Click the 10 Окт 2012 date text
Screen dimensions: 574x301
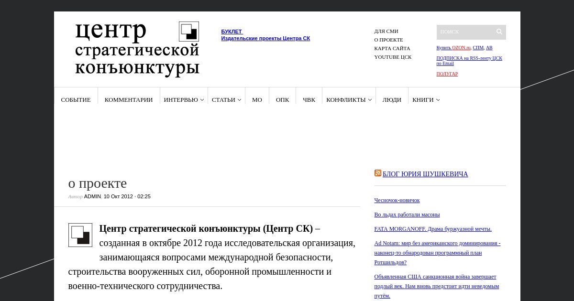[x=118, y=196]
